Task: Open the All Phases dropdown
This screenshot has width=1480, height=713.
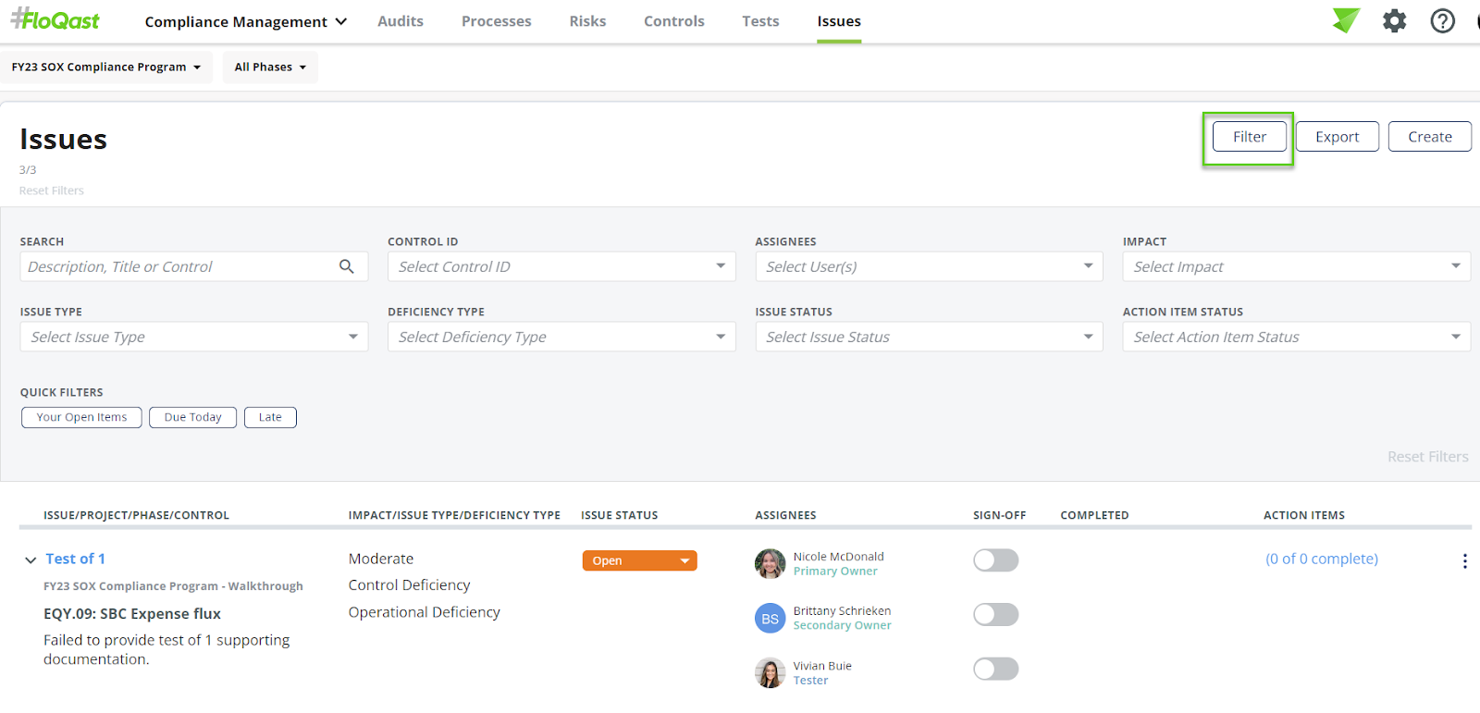Action: [270, 67]
